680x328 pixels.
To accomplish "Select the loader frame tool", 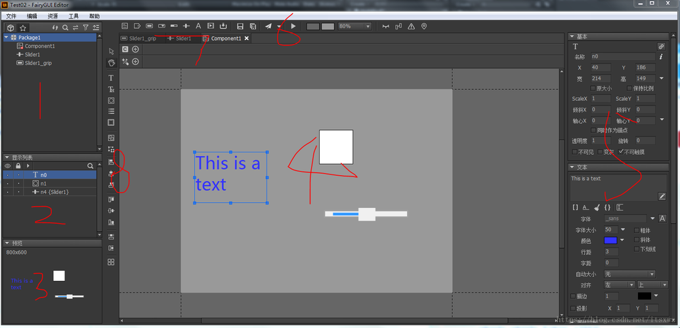I will click(x=111, y=123).
